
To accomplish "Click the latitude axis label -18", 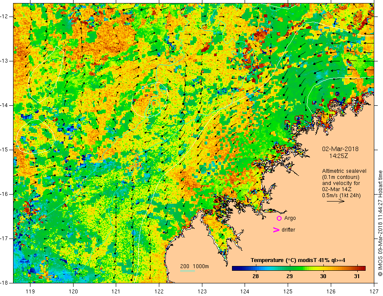I will (x=4, y=283).
